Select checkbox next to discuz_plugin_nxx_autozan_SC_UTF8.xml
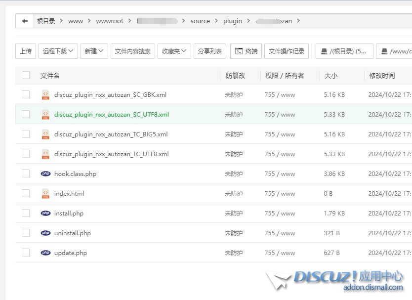 (26, 114)
